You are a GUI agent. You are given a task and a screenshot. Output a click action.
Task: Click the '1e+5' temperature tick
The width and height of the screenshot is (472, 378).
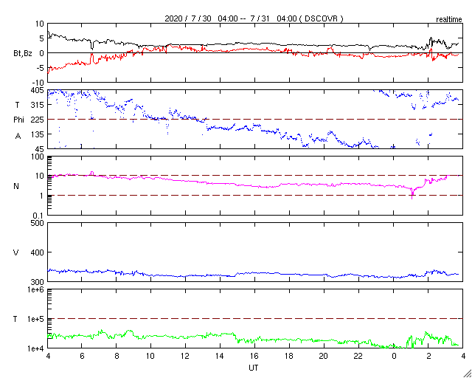point(36,319)
